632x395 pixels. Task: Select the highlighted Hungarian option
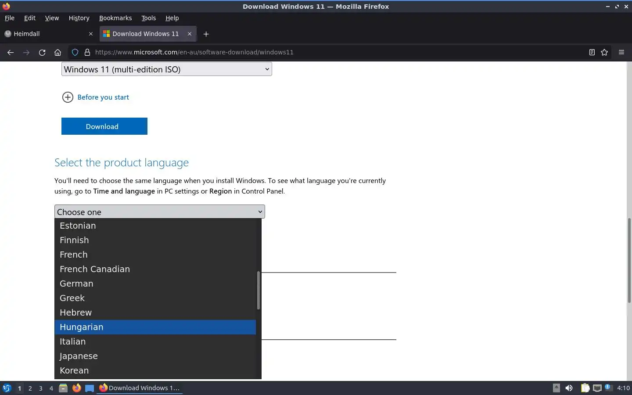155,327
